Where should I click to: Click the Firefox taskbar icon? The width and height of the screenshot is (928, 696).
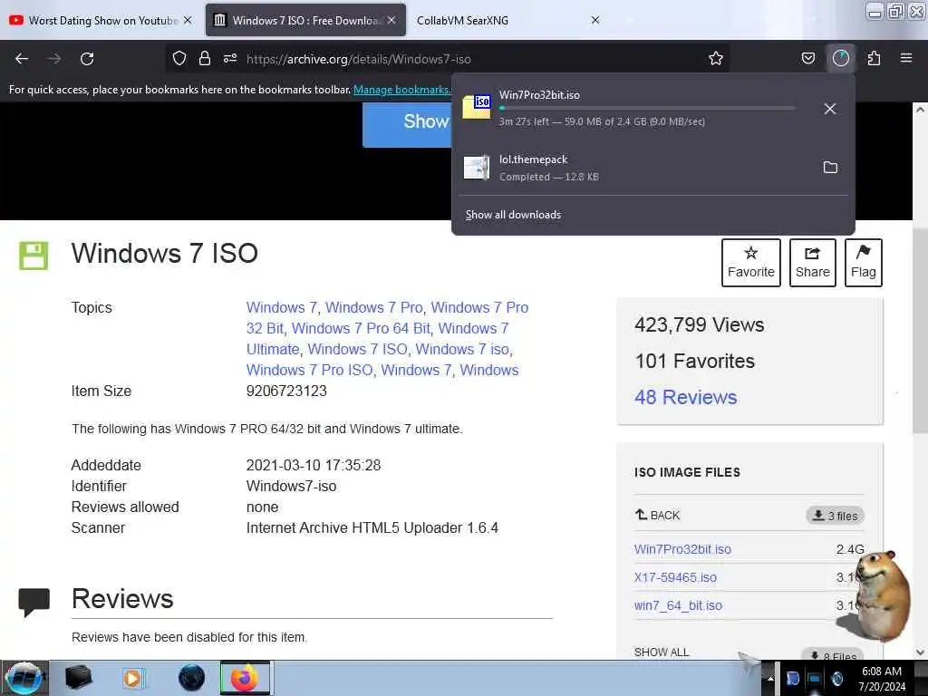[245, 678]
